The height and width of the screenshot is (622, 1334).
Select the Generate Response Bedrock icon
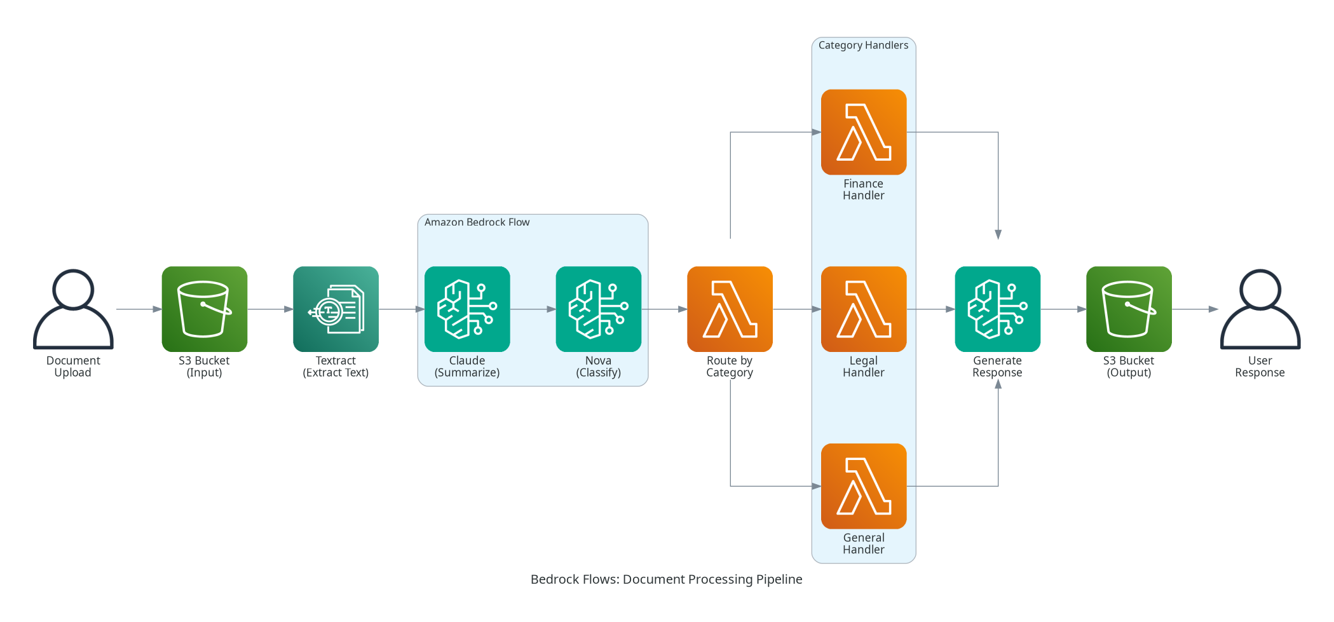click(x=997, y=310)
